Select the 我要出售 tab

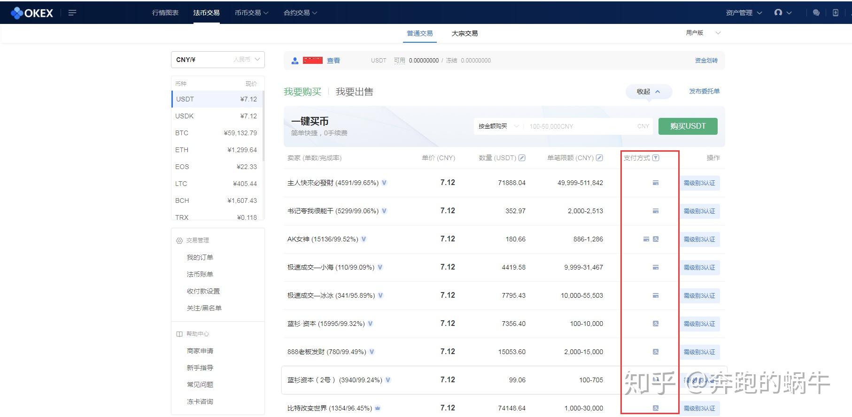tap(355, 92)
